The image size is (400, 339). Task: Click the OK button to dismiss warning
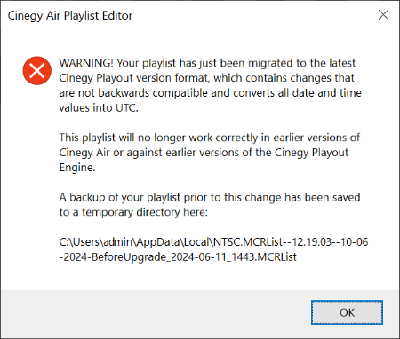click(x=347, y=312)
